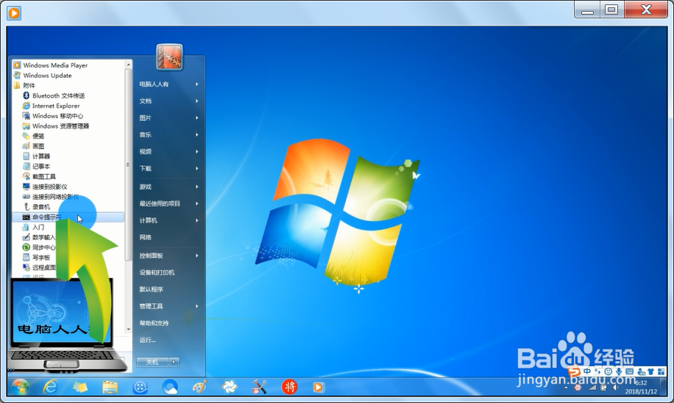
Task: Click the Sogou S logo on IME bar
Action: click(574, 371)
